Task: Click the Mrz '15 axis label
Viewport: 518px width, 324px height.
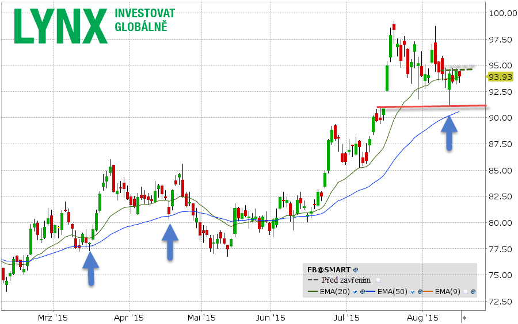Action: (53, 318)
